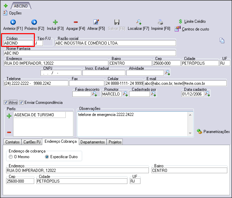
Task: Click the main Endereço field
Action: tap(56, 63)
